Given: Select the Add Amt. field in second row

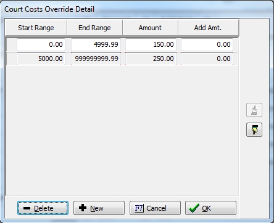Looking at the screenshot, I should click(207, 59).
